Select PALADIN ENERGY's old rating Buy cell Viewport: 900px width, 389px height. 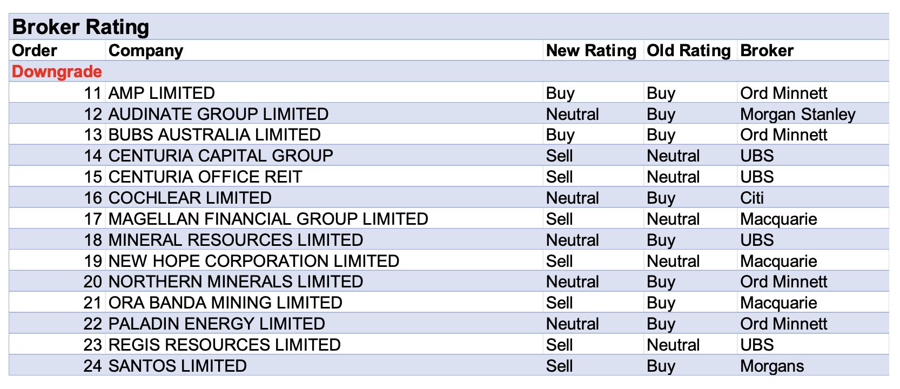point(661,324)
